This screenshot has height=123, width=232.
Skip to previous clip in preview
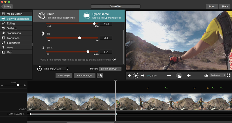pos(129,75)
